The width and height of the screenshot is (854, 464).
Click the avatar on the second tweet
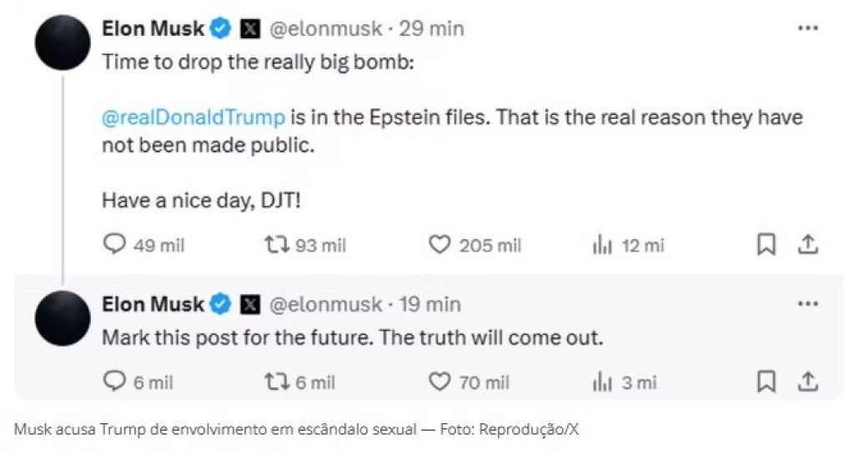click(x=63, y=318)
